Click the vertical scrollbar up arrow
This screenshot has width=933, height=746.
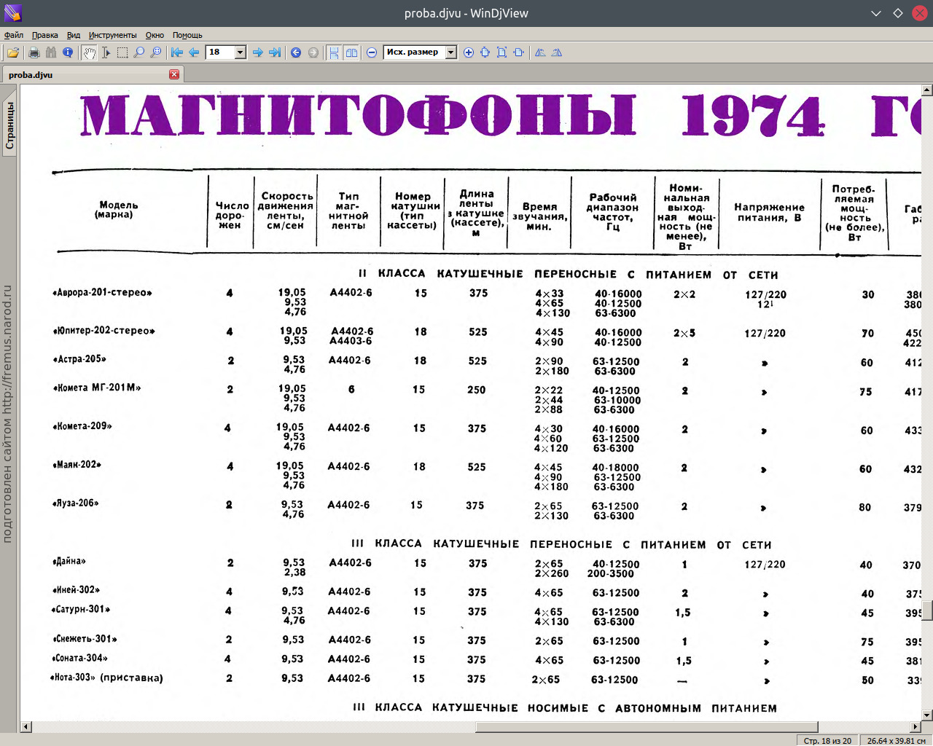coord(927,90)
